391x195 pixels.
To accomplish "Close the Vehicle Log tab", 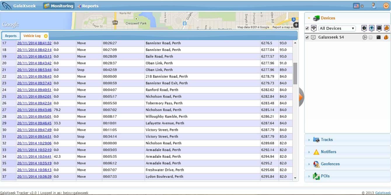I will tap(46, 36).
